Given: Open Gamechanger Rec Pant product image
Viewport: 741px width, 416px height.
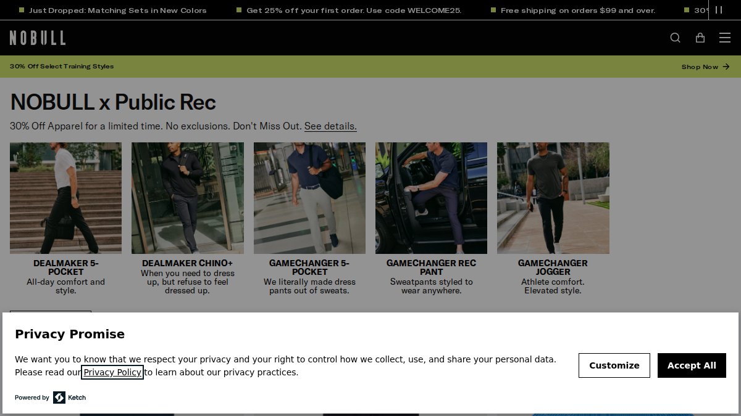Looking at the screenshot, I should 431,198.
